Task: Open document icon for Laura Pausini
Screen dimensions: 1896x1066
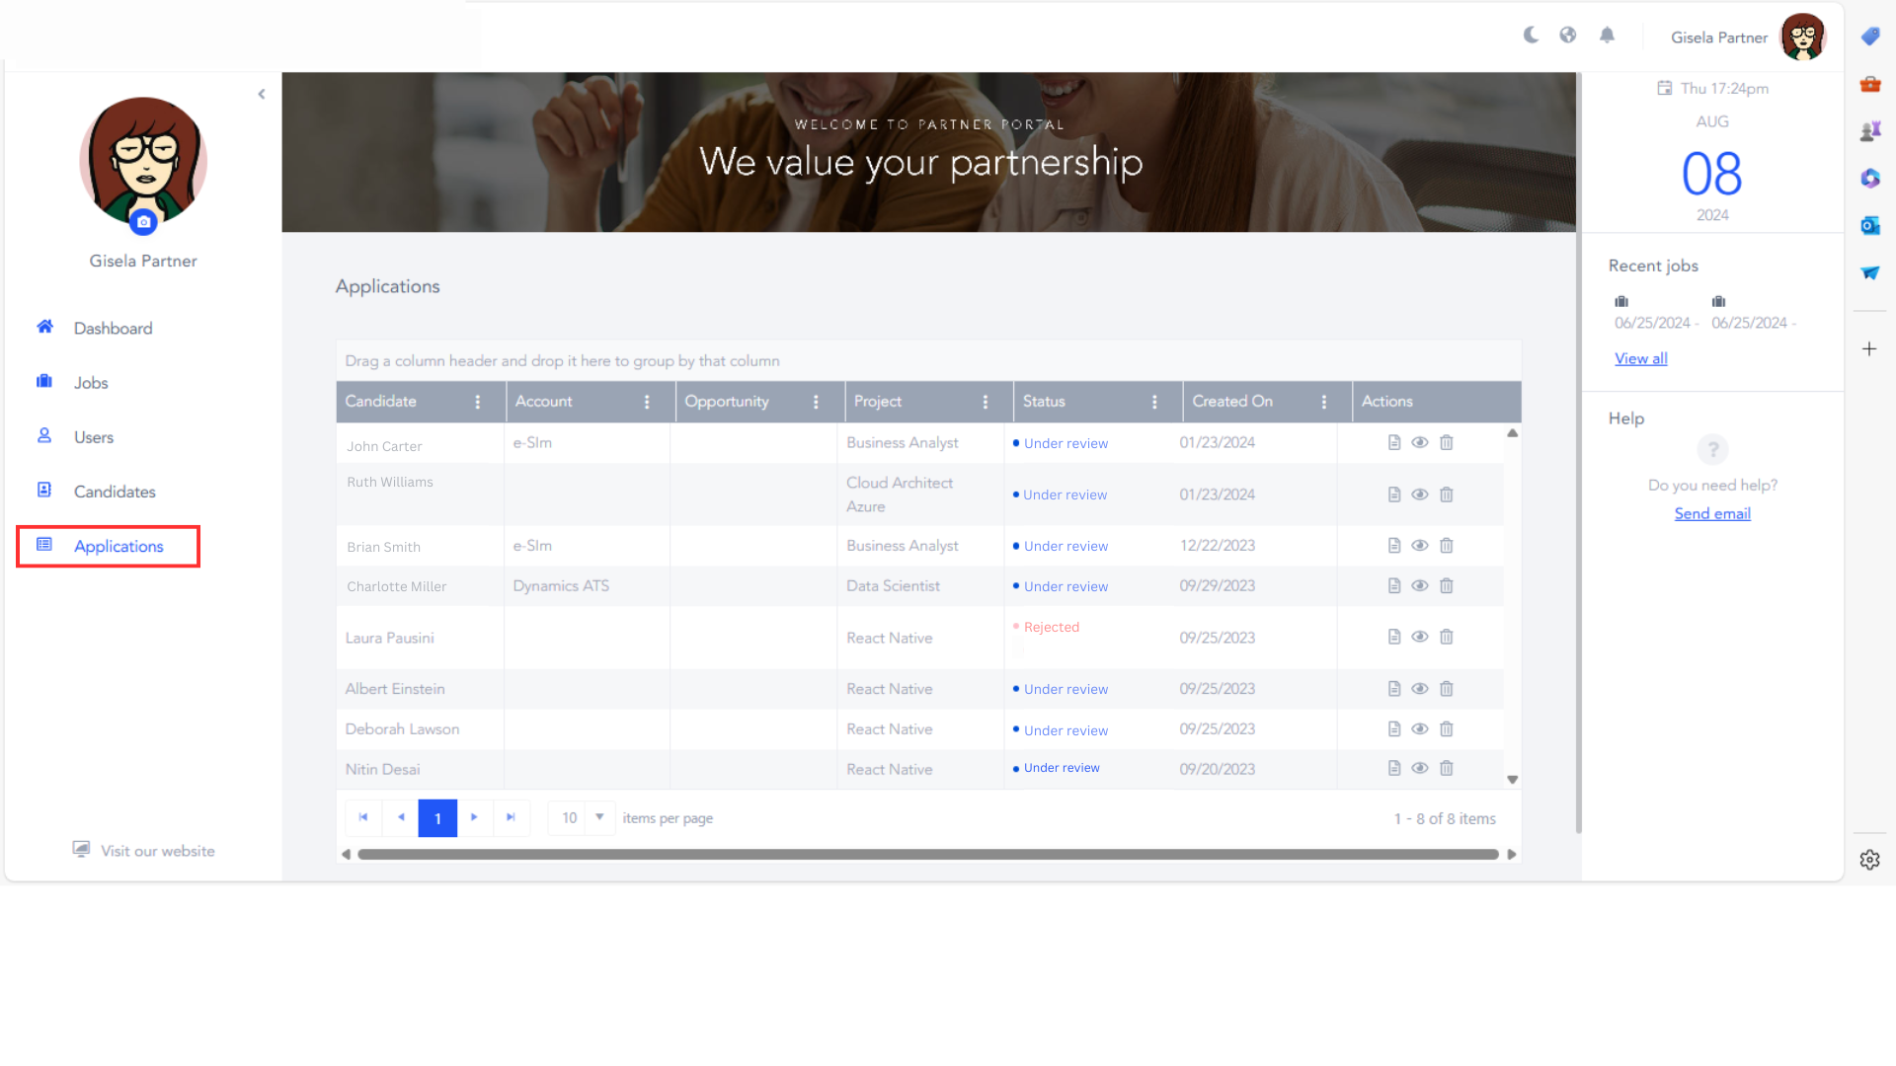Action: [1394, 637]
